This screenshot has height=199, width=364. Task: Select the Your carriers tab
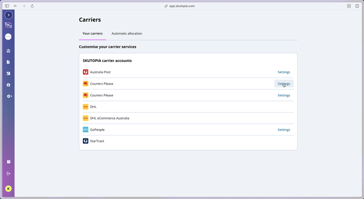click(x=93, y=33)
